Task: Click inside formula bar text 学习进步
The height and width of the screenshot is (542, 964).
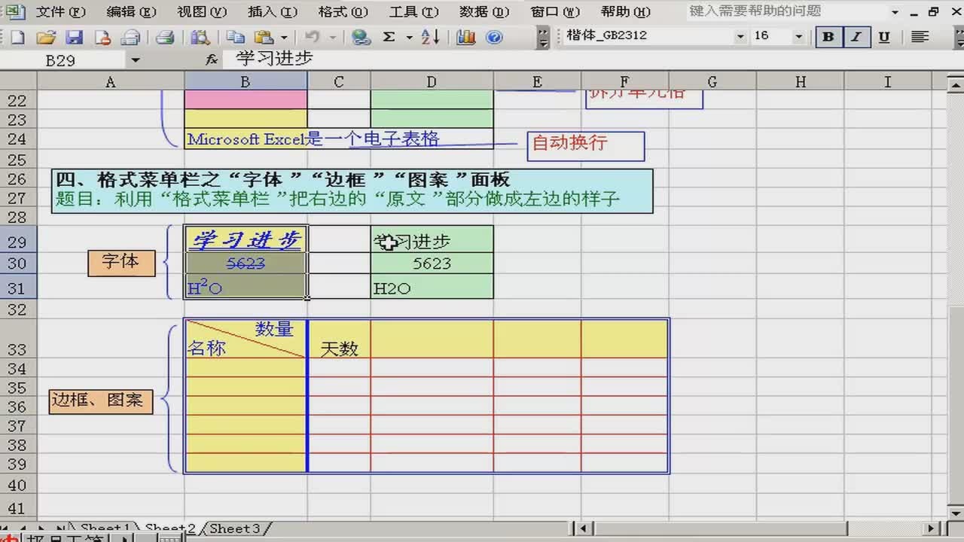Action: pos(274,59)
